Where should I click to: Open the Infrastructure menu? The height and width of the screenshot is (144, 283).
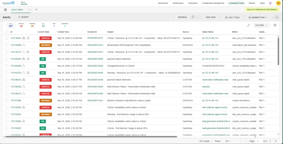pos(178,3)
